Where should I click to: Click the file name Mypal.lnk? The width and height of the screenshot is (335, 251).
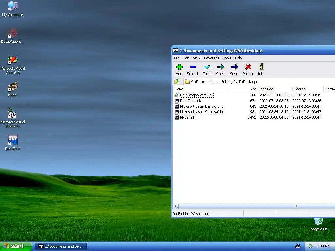187,117
